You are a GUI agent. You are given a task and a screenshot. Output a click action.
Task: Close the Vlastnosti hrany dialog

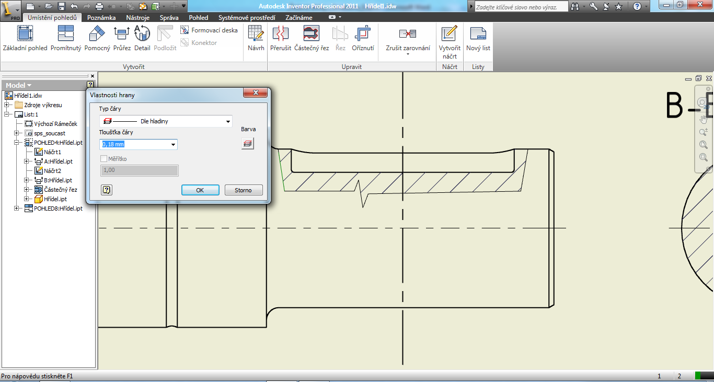click(256, 92)
